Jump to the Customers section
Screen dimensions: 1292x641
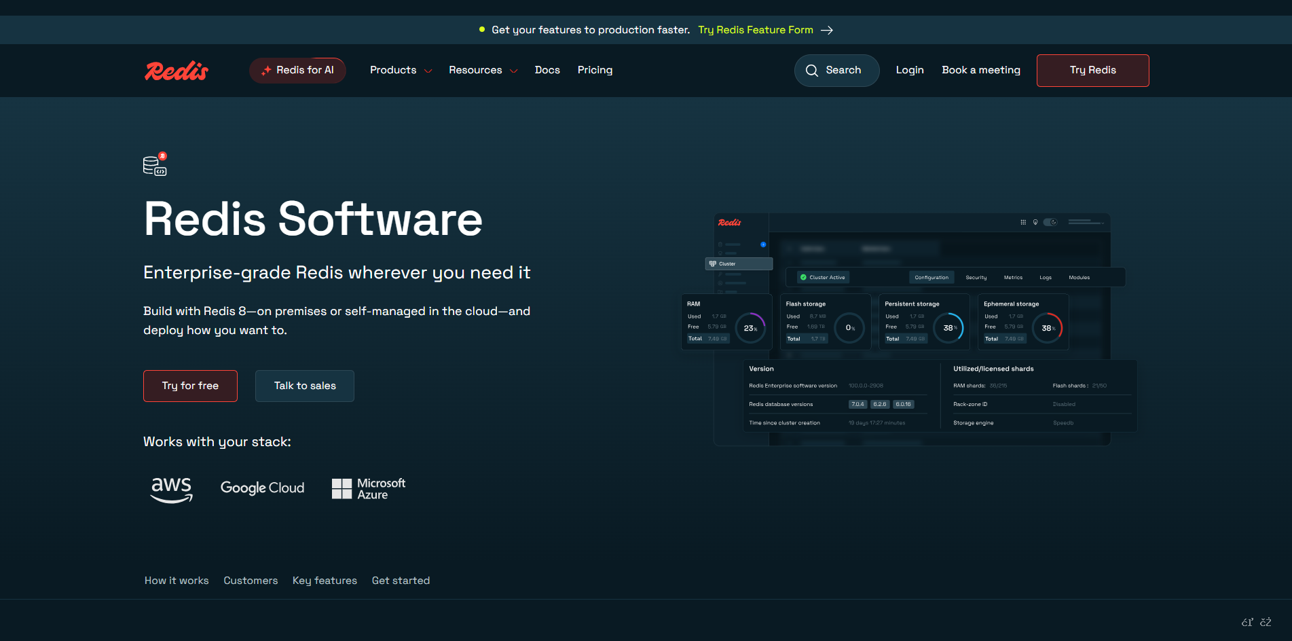(x=251, y=581)
